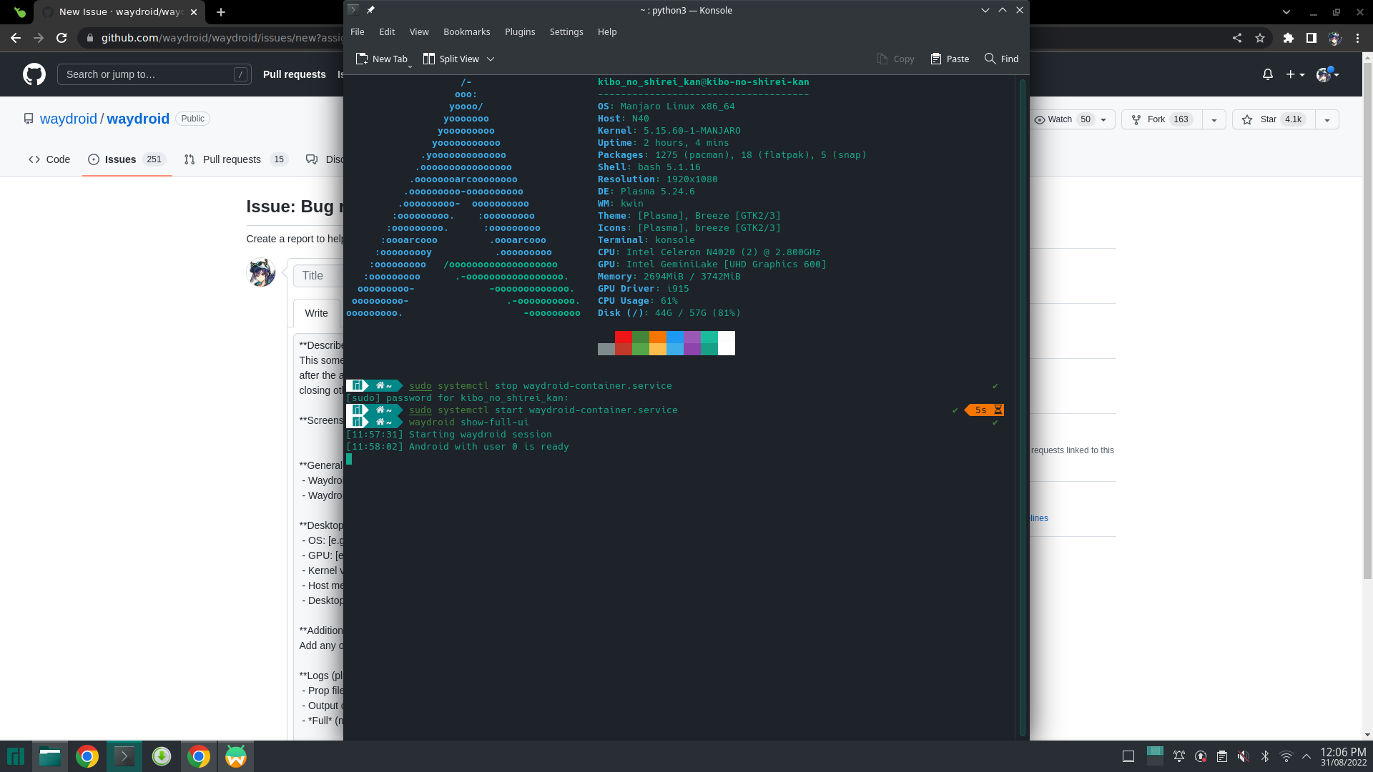The image size is (1373, 772).
Task: Open Waydroid from the taskbar
Action: [235, 756]
